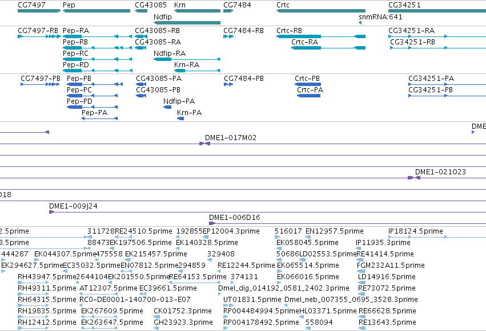
Task: Select the CG43085-RA transcript label
Action: 158,42
